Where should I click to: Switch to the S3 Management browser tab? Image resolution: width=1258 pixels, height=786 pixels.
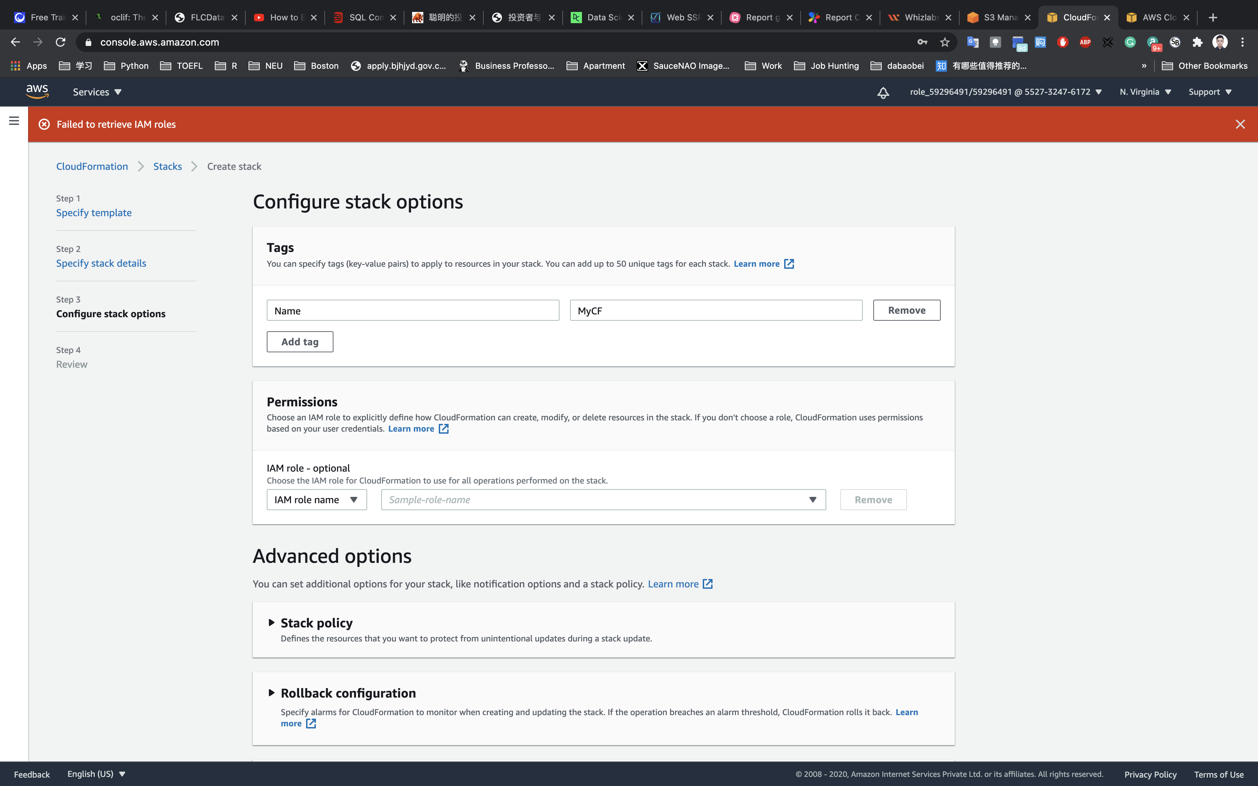click(999, 17)
